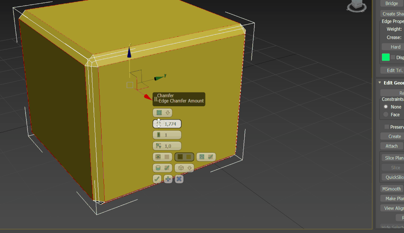Image resolution: width=404 pixels, height=233 pixels.
Task: Click the blue Z axis arrow of the gizmo
Action: [x=129, y=52]
